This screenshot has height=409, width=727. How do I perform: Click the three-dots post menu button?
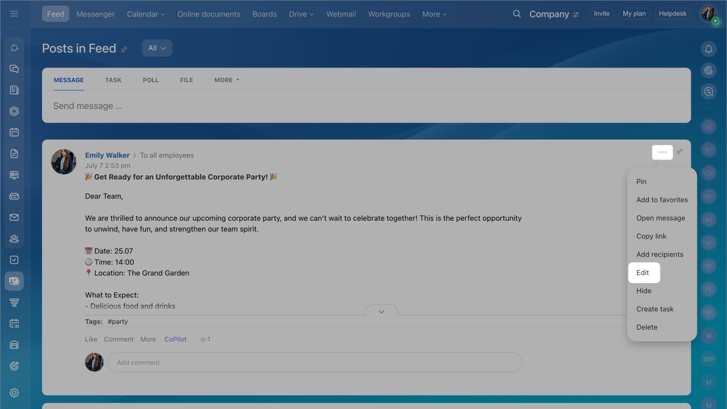pyautogui.click(x=662, y=152)
